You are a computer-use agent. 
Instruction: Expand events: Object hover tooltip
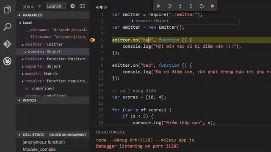click(133, 21)
